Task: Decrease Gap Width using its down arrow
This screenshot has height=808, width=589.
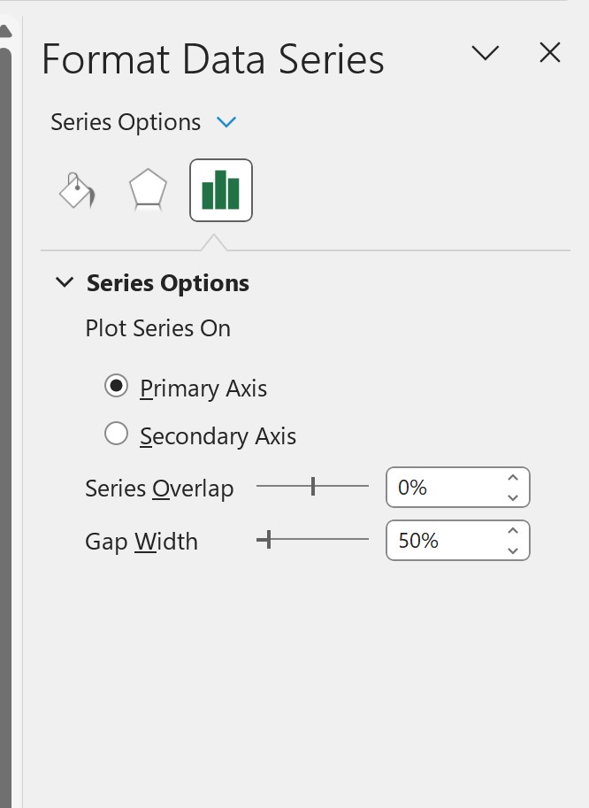Action: [512, 550]
